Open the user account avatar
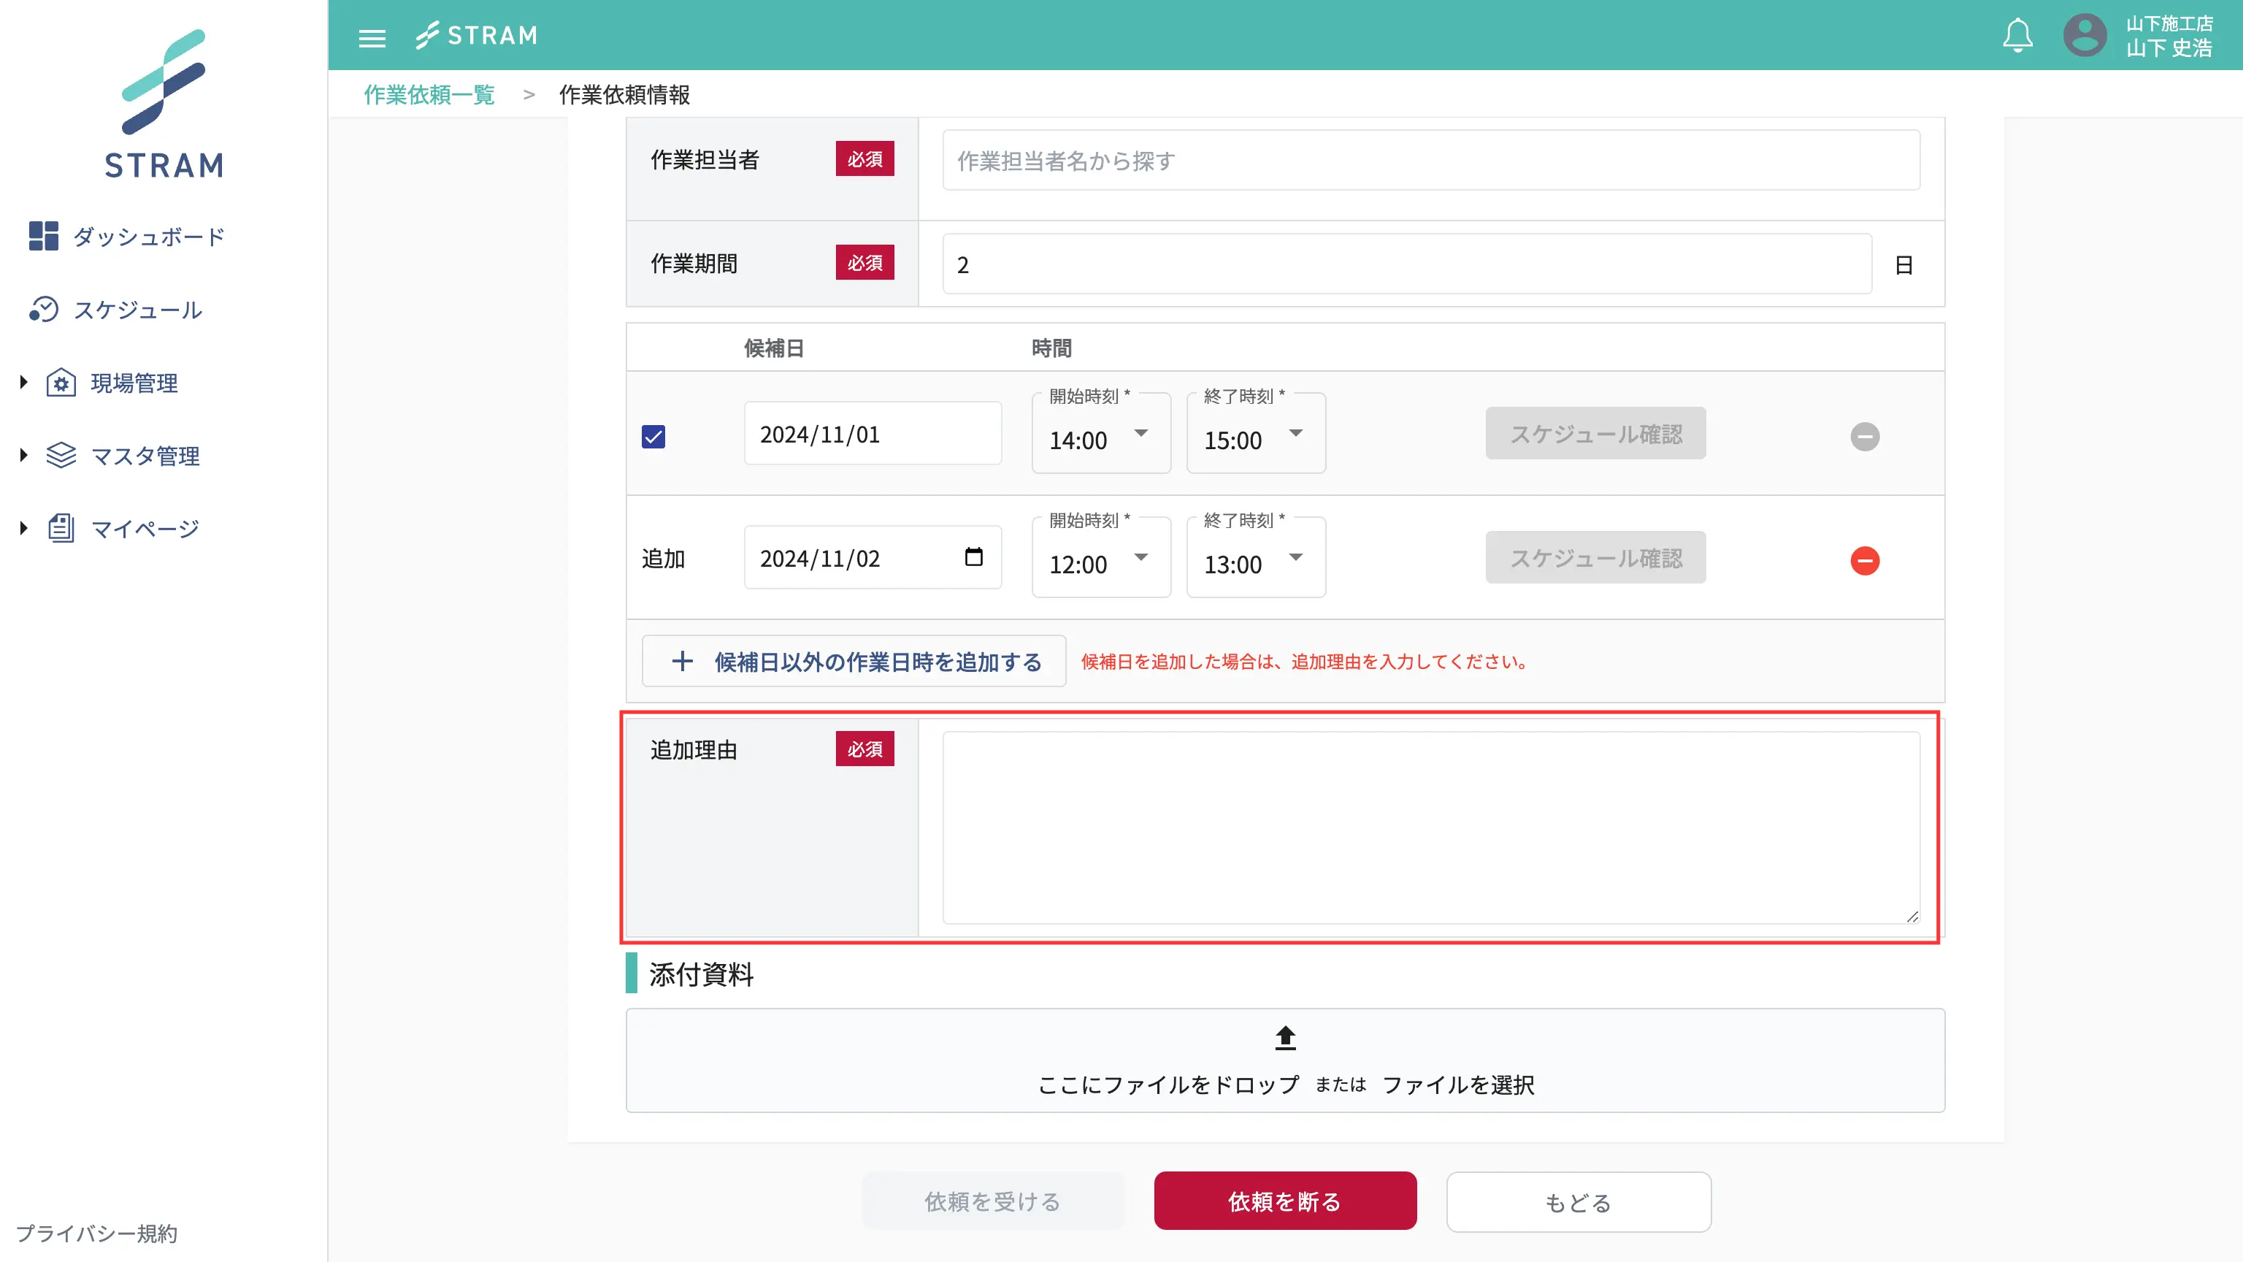The height and width of the screenshot is (1262, 2243). (x=2085, y=36)
